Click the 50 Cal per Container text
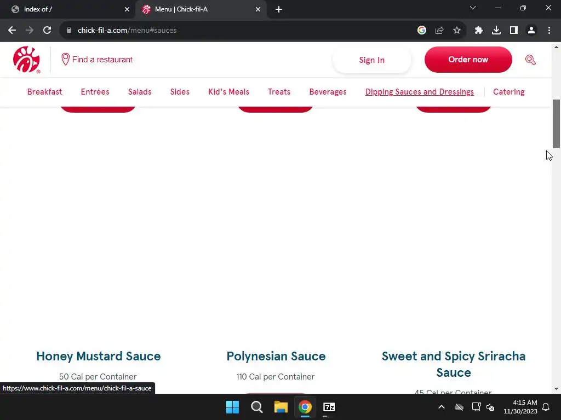Image resolution: width=561 pixels, height=420 pixels. click(98, 376)
